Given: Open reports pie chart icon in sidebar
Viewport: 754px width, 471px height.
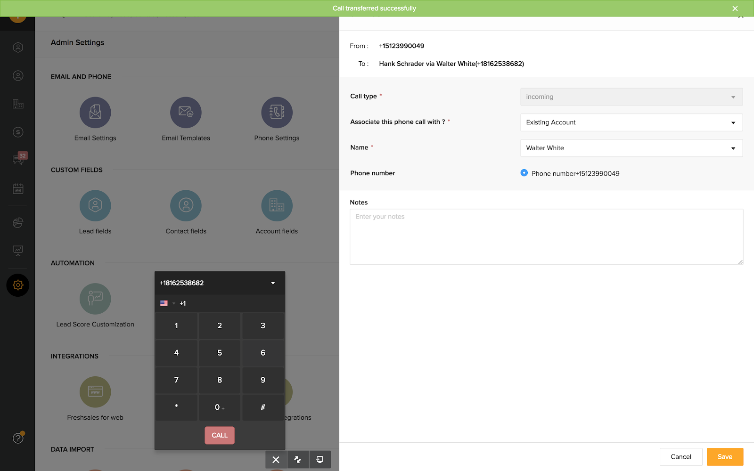Looking at the screenshot, I should (18, 222).
